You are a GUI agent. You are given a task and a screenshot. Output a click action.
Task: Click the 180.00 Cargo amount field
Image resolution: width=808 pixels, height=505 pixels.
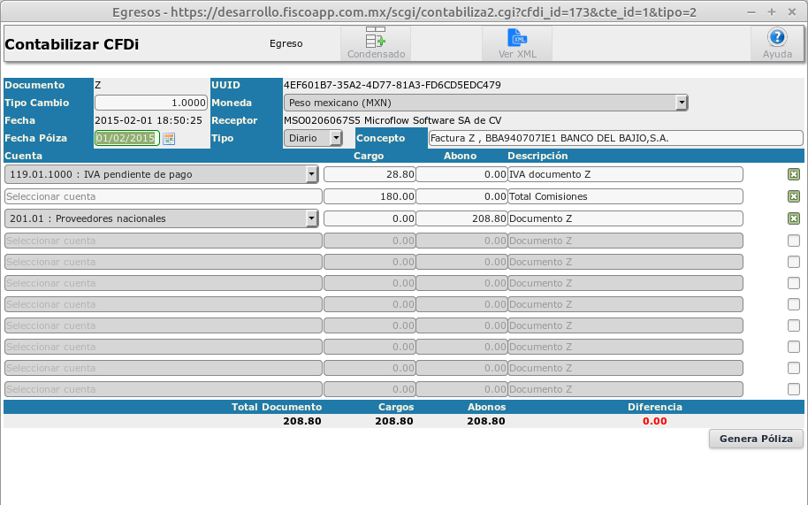pyautogui.click(x=370, y=196)
